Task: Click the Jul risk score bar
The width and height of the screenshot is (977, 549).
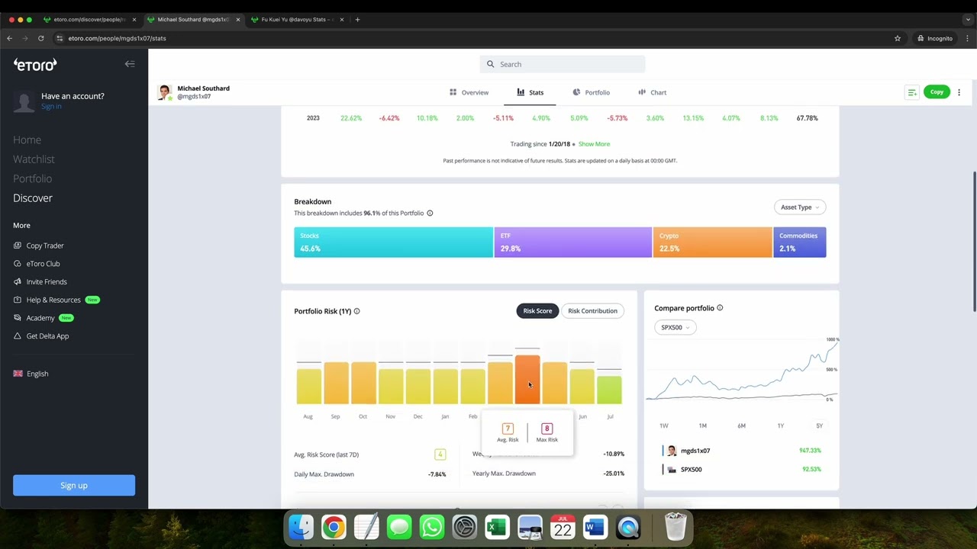Action: (609, 390)
